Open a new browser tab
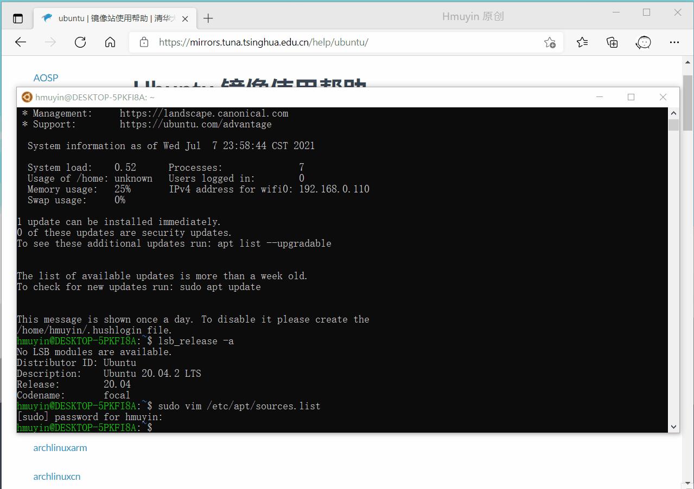694x489 pixels. (208, 17)
